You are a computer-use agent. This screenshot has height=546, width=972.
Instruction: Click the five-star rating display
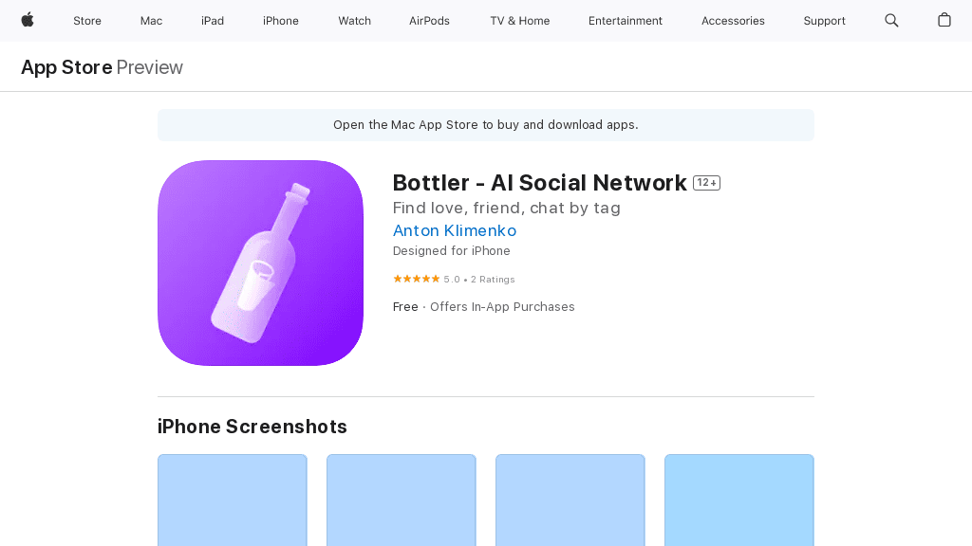(x=417, y=279)
